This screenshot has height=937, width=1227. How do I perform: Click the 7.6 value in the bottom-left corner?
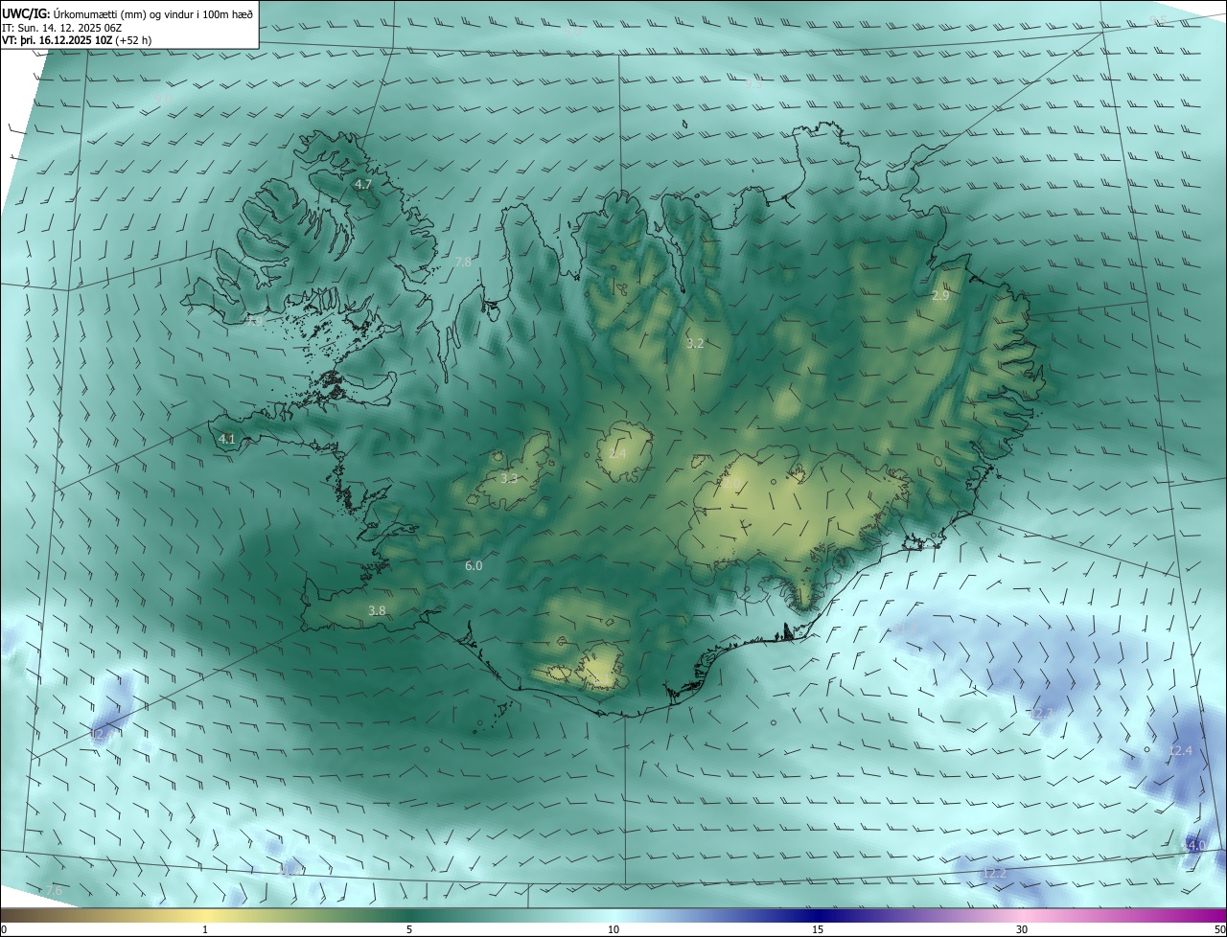click(54, 891)
